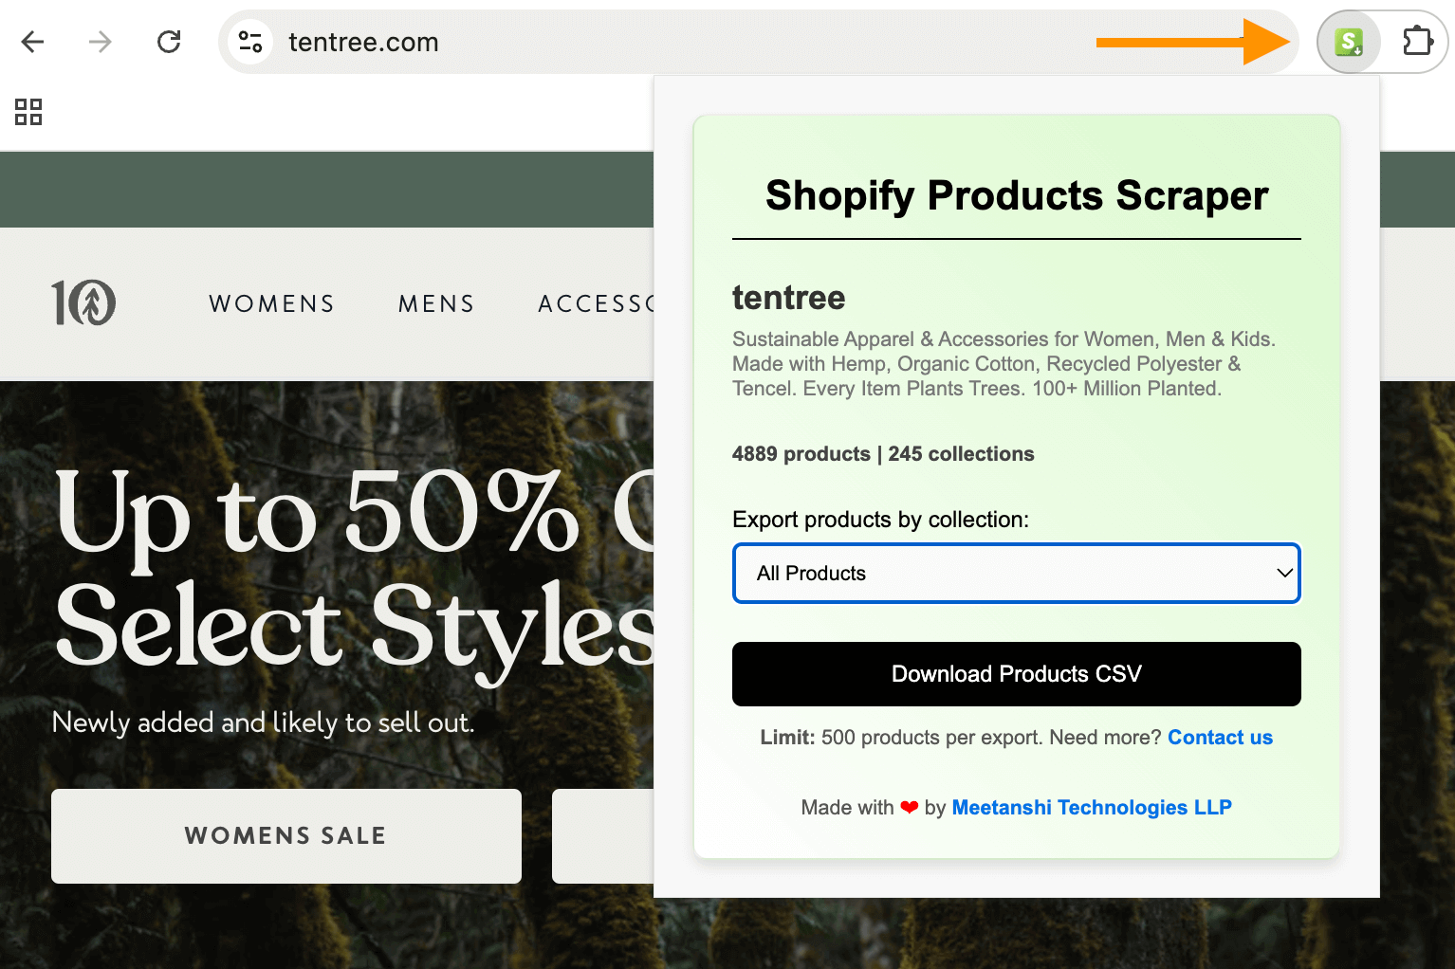
Task: Click the Sustainable Apparel description text
Action: [x=1004, y=364]
